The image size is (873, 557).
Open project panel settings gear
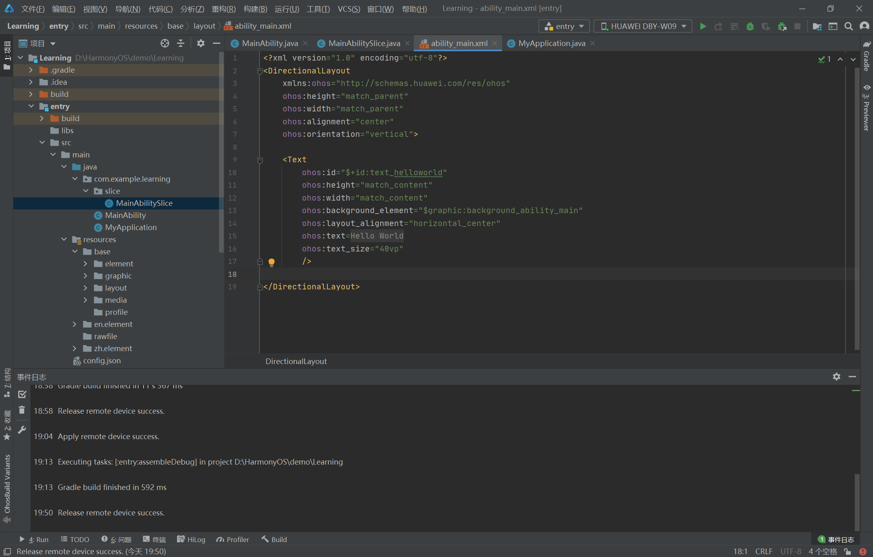[x=200, y=43]
